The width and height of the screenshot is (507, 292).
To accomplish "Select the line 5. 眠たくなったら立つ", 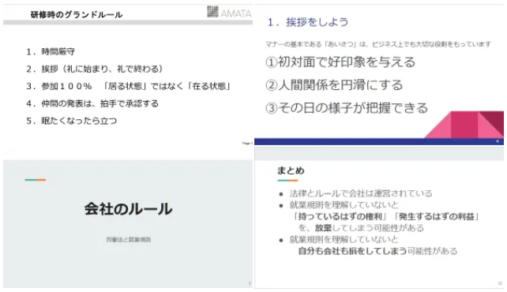I will coord(71,121).
